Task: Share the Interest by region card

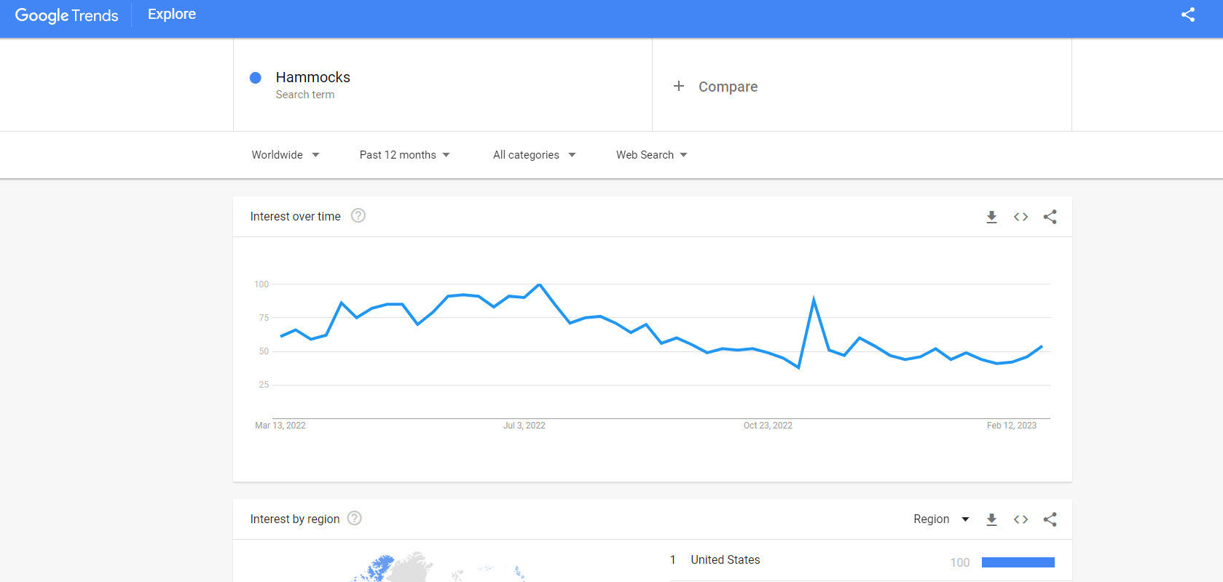Action: pyautogui.click(x=1050, y=519)
